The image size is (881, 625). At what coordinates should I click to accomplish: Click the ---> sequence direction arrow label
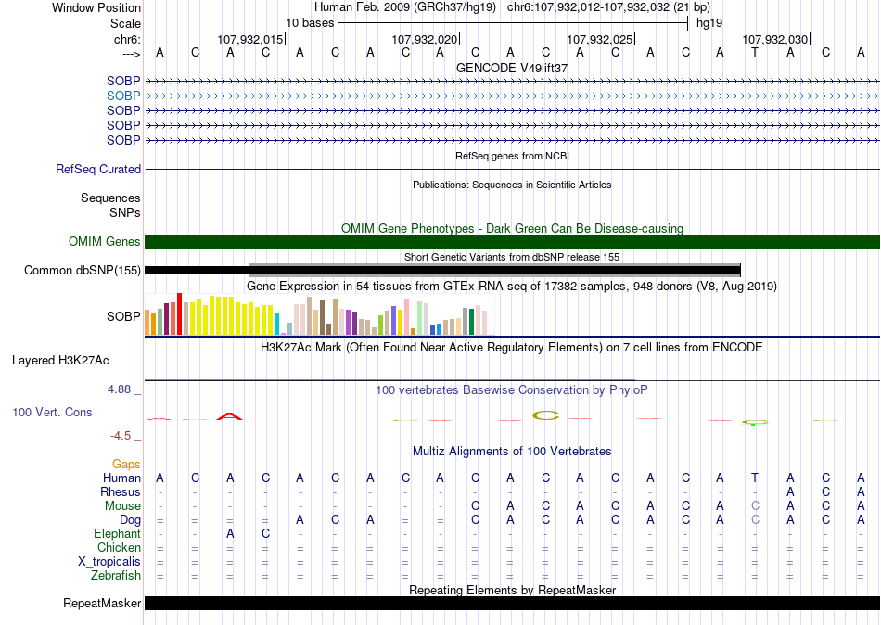coord(131,54)
